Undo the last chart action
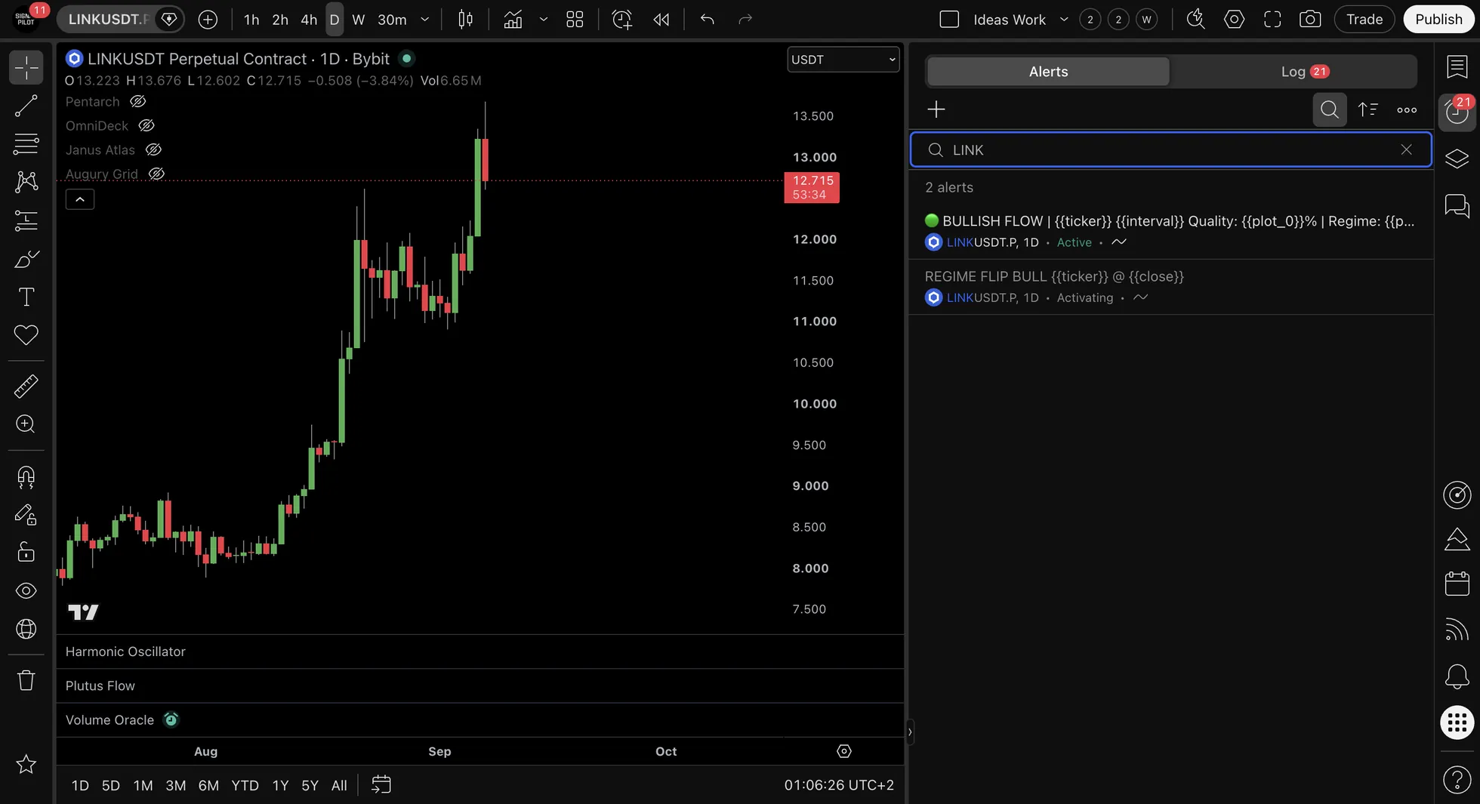The height and width of the screenshot is (804, 1480). (x=708, y=20)
